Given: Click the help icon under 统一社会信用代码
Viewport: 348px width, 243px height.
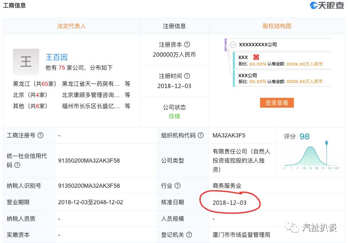Looking at the screenshot, I should (x=17, y=165).
